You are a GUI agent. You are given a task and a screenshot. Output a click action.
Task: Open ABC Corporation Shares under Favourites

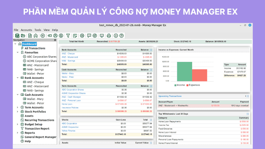pos(42,57)
